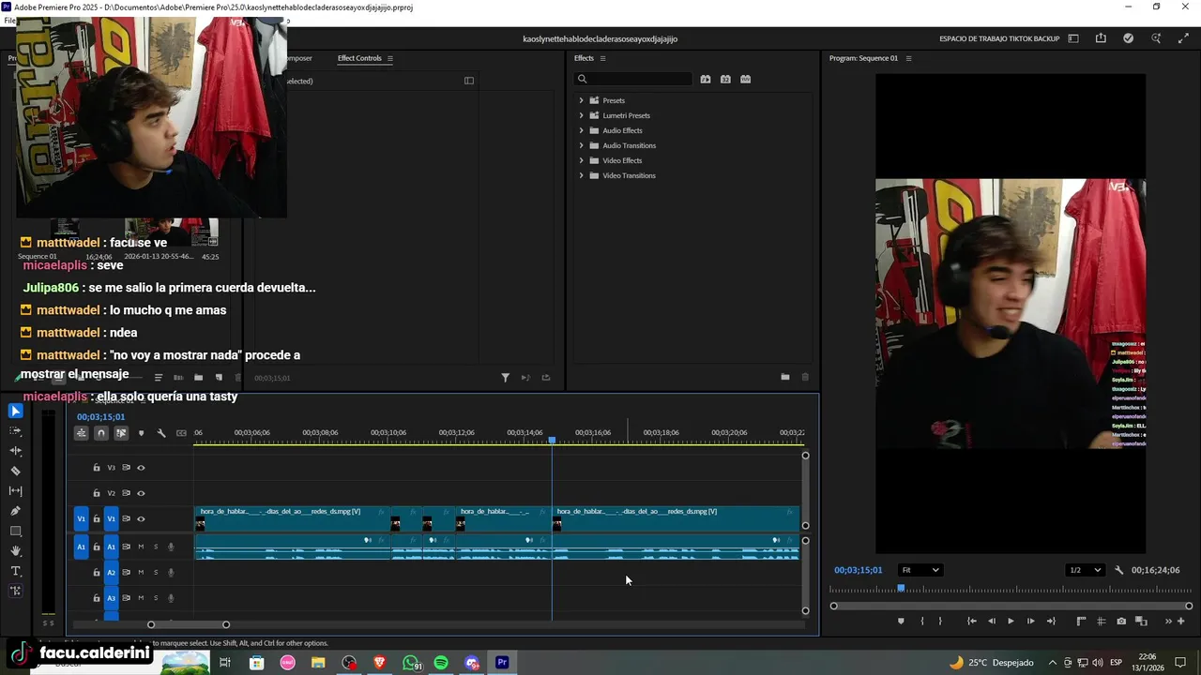1201x675 pixels.
Task: Click the Effects search field
Action: click(633, 80)
